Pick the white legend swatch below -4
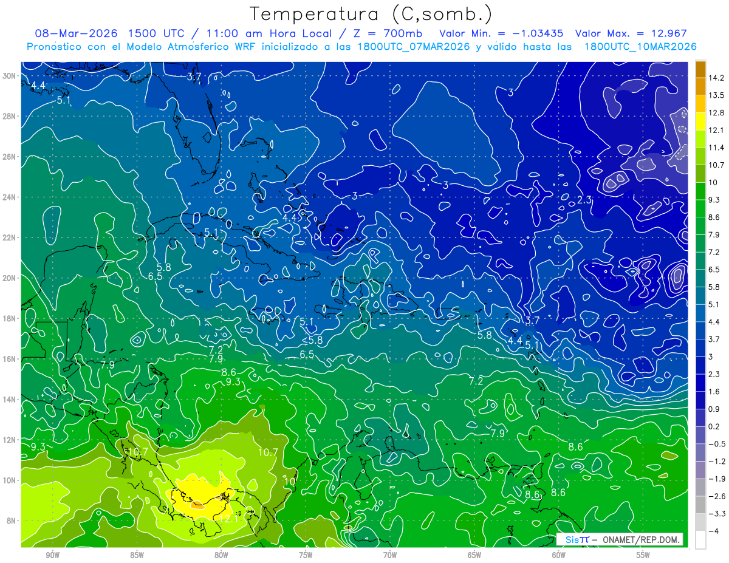 pyautogui.click(x=700, y=540)
